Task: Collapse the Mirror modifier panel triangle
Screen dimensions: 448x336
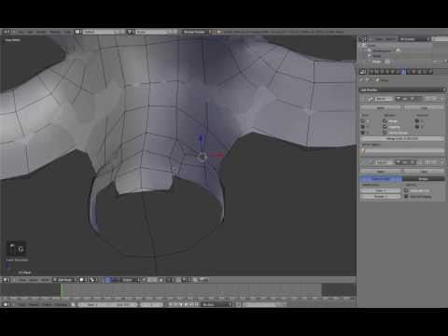Action: point(362,99)
